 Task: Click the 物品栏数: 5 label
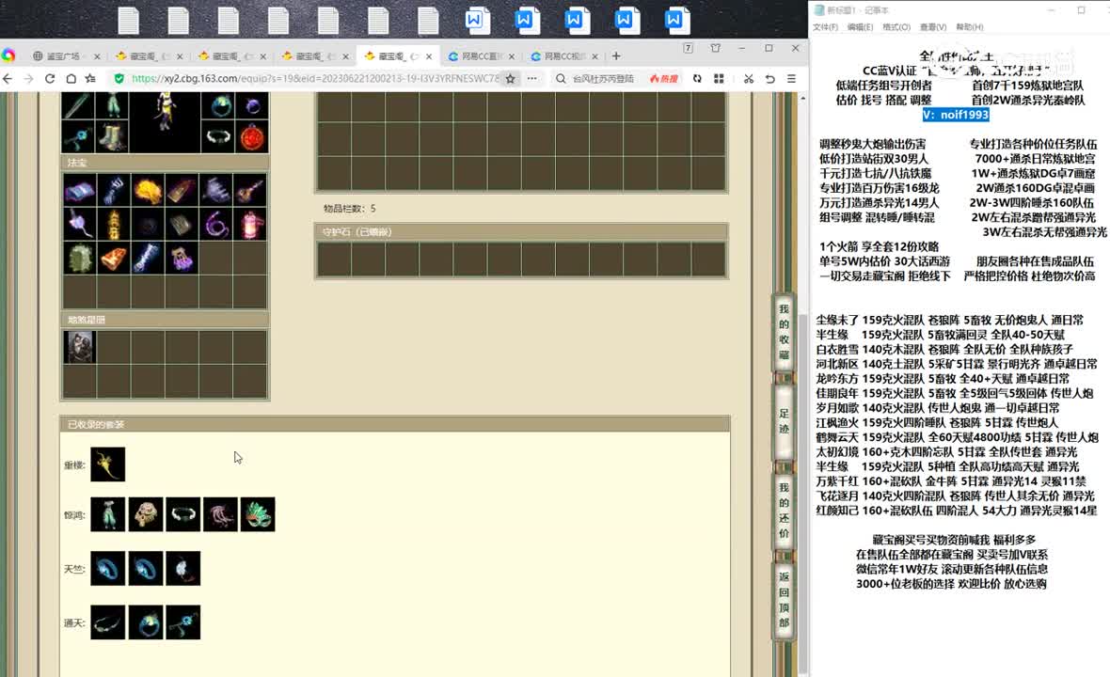tap(350, 209)
